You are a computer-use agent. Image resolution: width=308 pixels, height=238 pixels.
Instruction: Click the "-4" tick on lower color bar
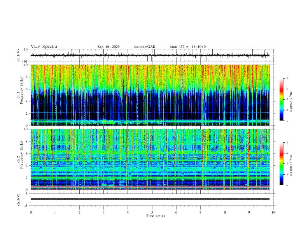pyautogui.click(x=287, y=153)
